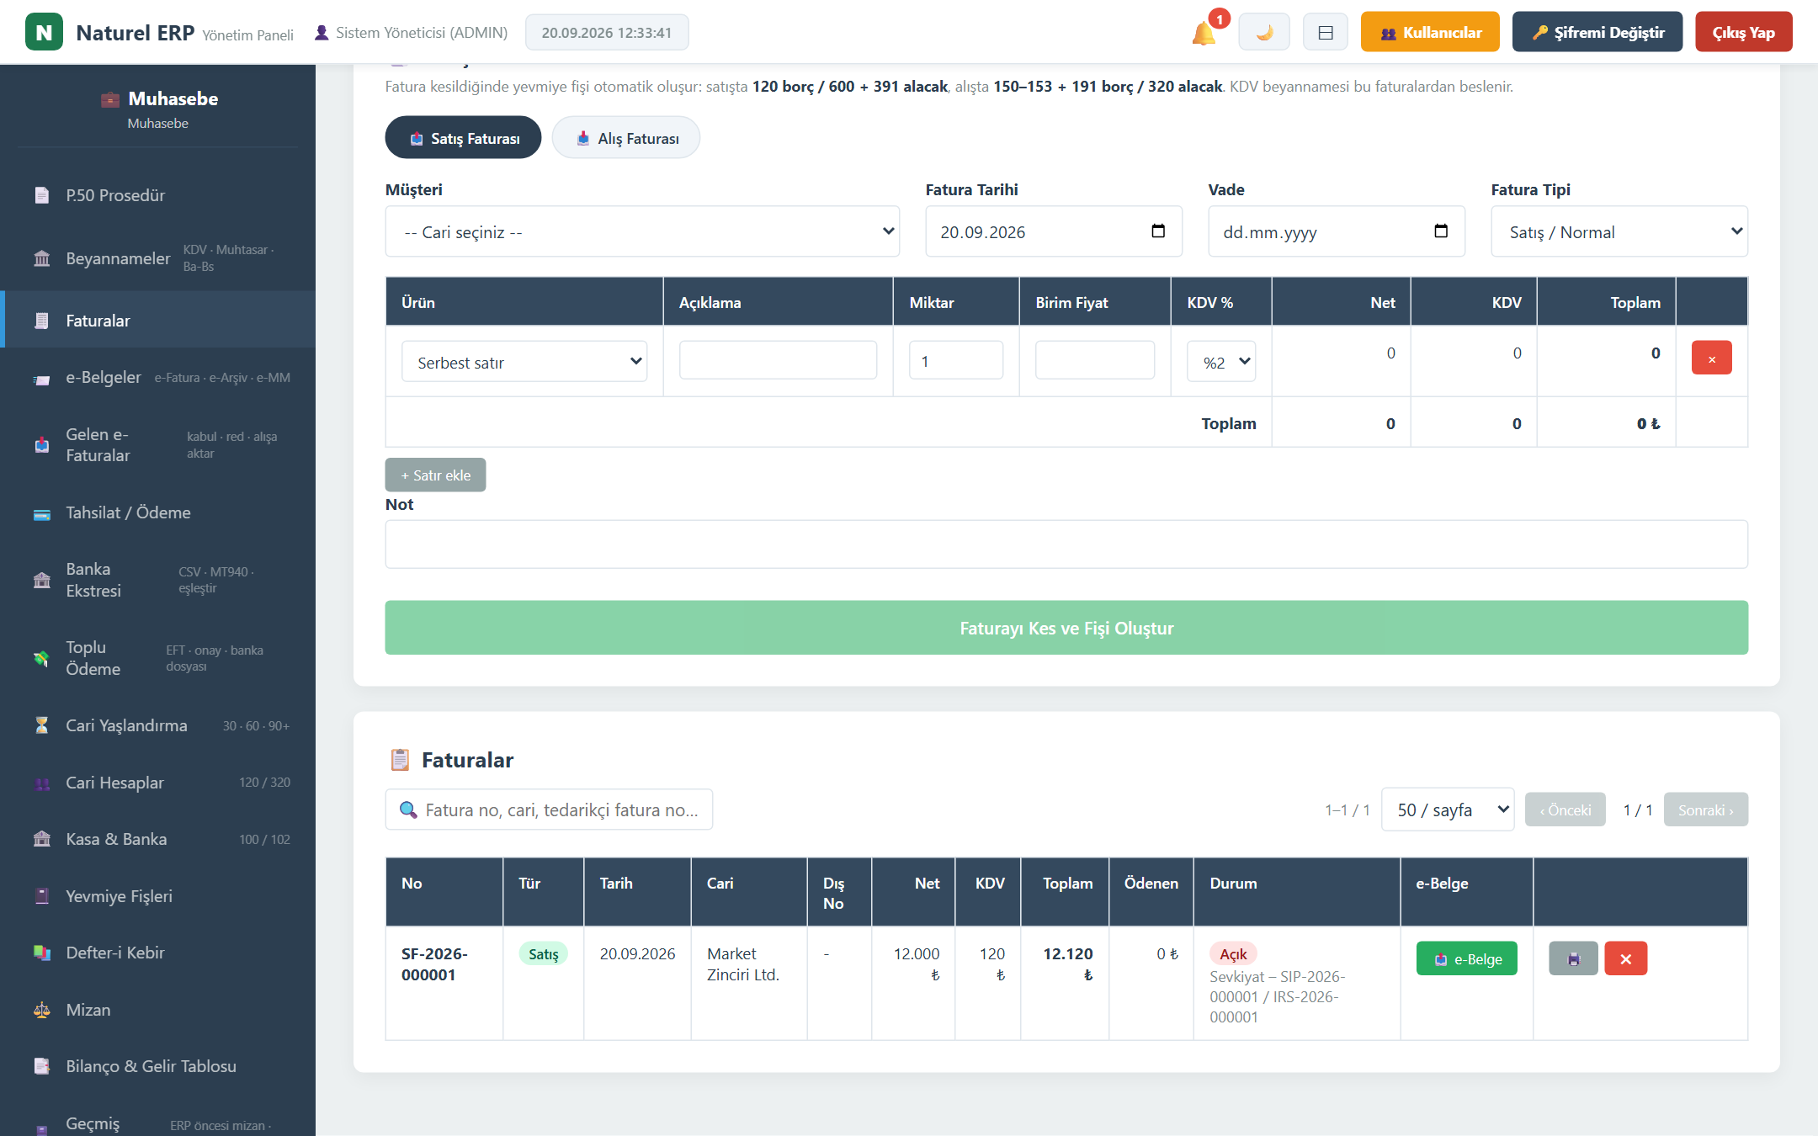Viewport: 1818px width, 1136px height.
Task: Click the Kullanıcılar button
Action: pyautogui.click(x=1430, y=32)
